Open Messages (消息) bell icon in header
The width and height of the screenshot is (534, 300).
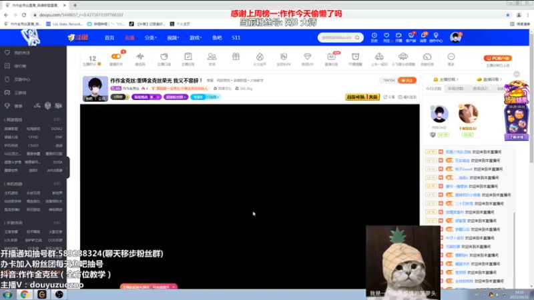pyautogui.click(x=423, y=37)
